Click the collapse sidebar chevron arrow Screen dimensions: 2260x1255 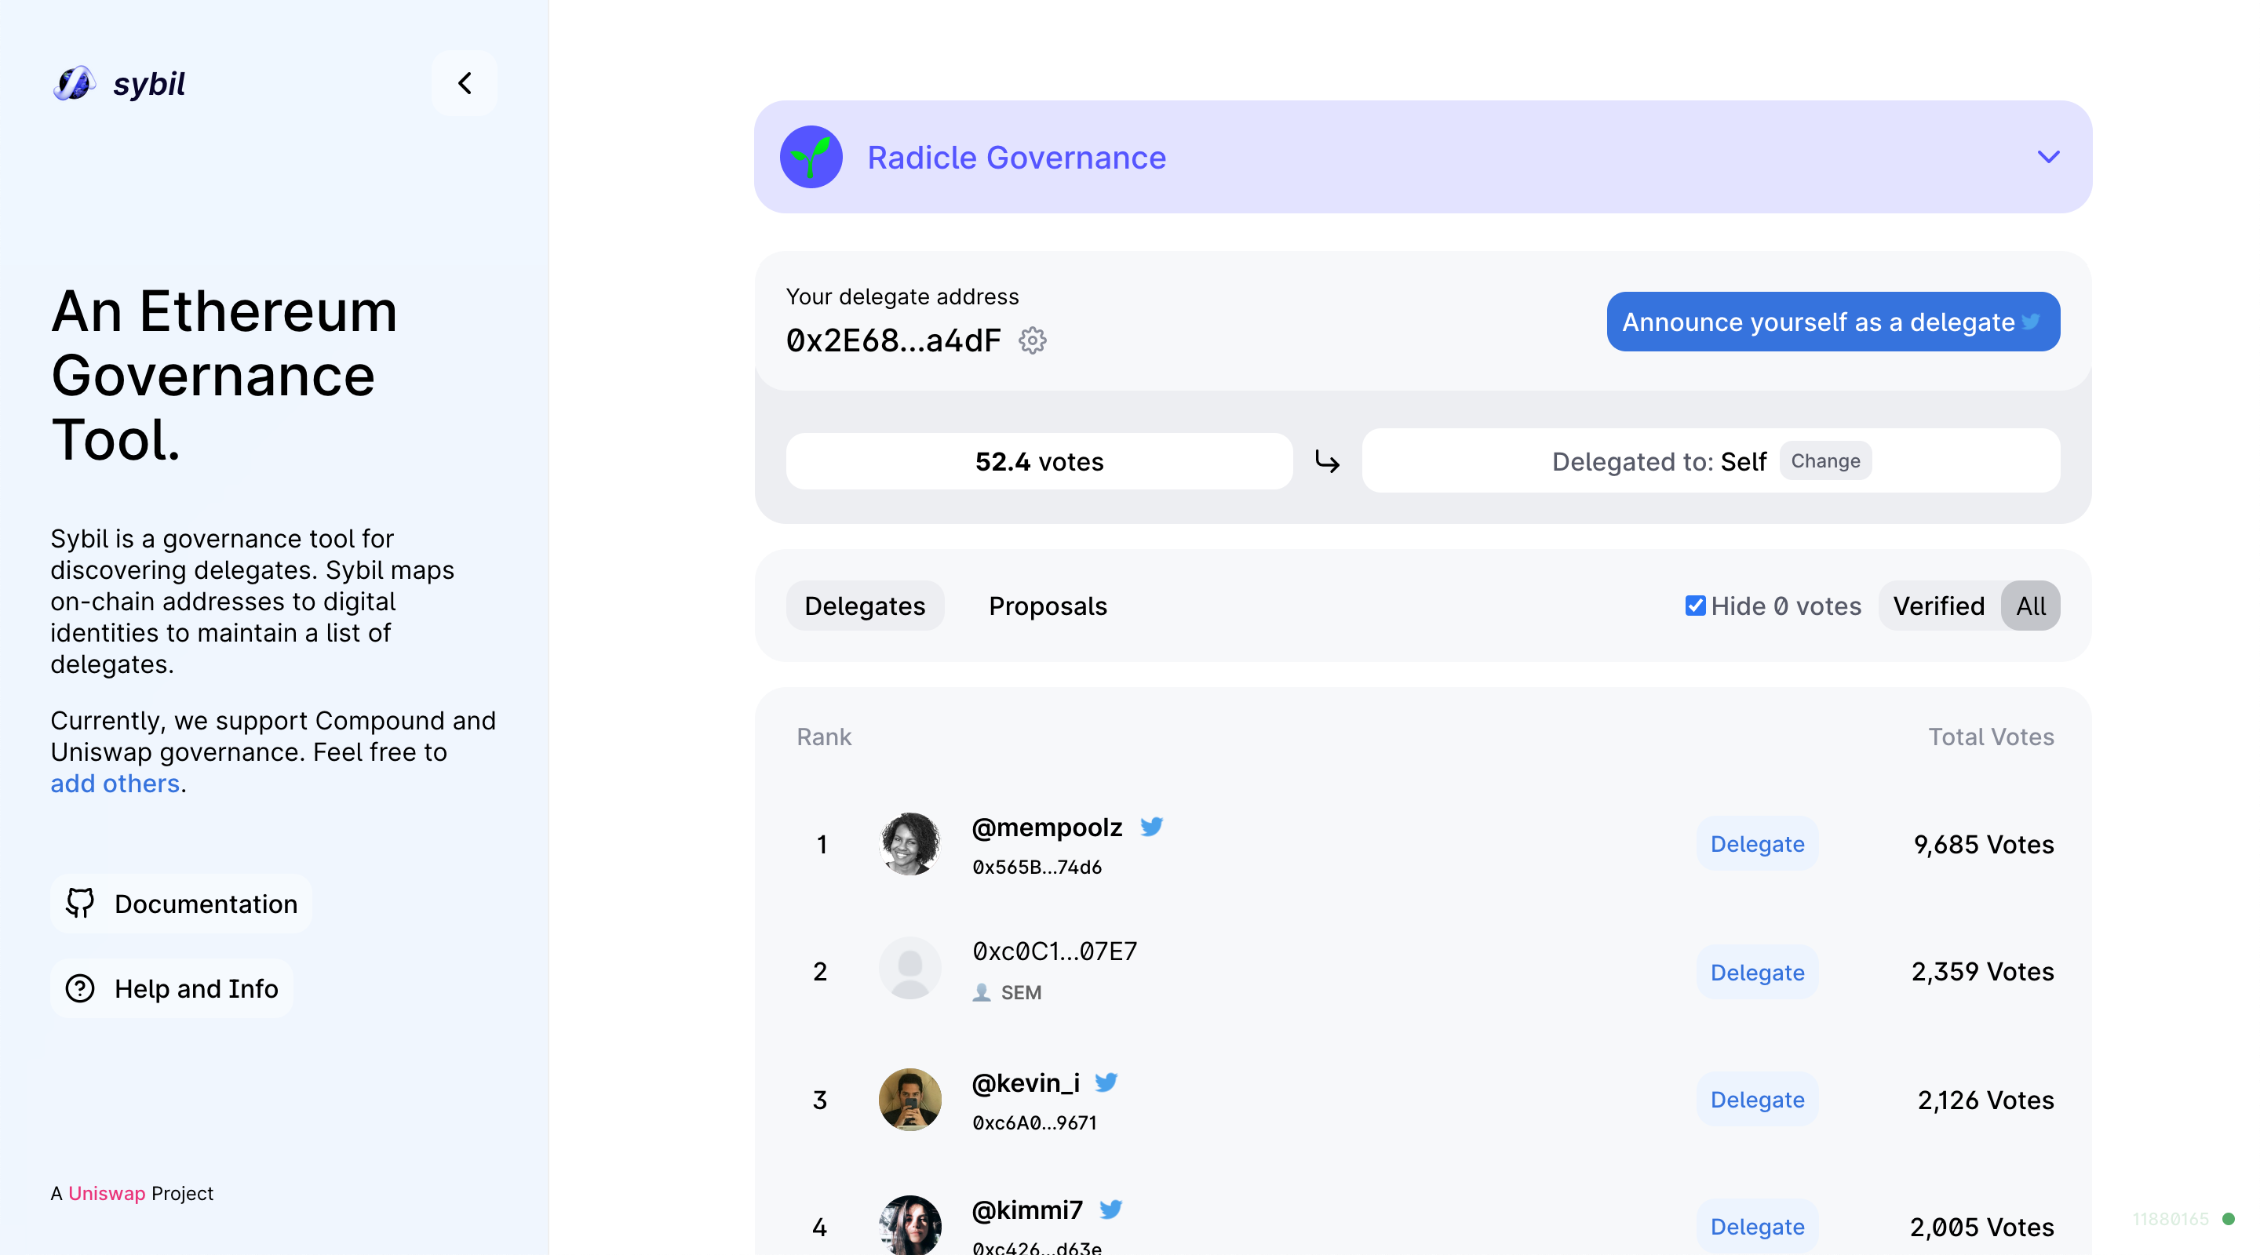(x=464, y=82)
